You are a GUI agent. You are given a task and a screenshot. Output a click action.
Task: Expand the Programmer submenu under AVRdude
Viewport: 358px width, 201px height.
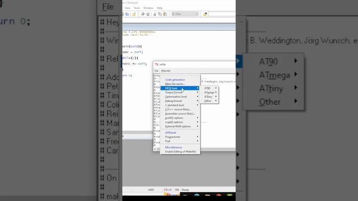(180, 137)
